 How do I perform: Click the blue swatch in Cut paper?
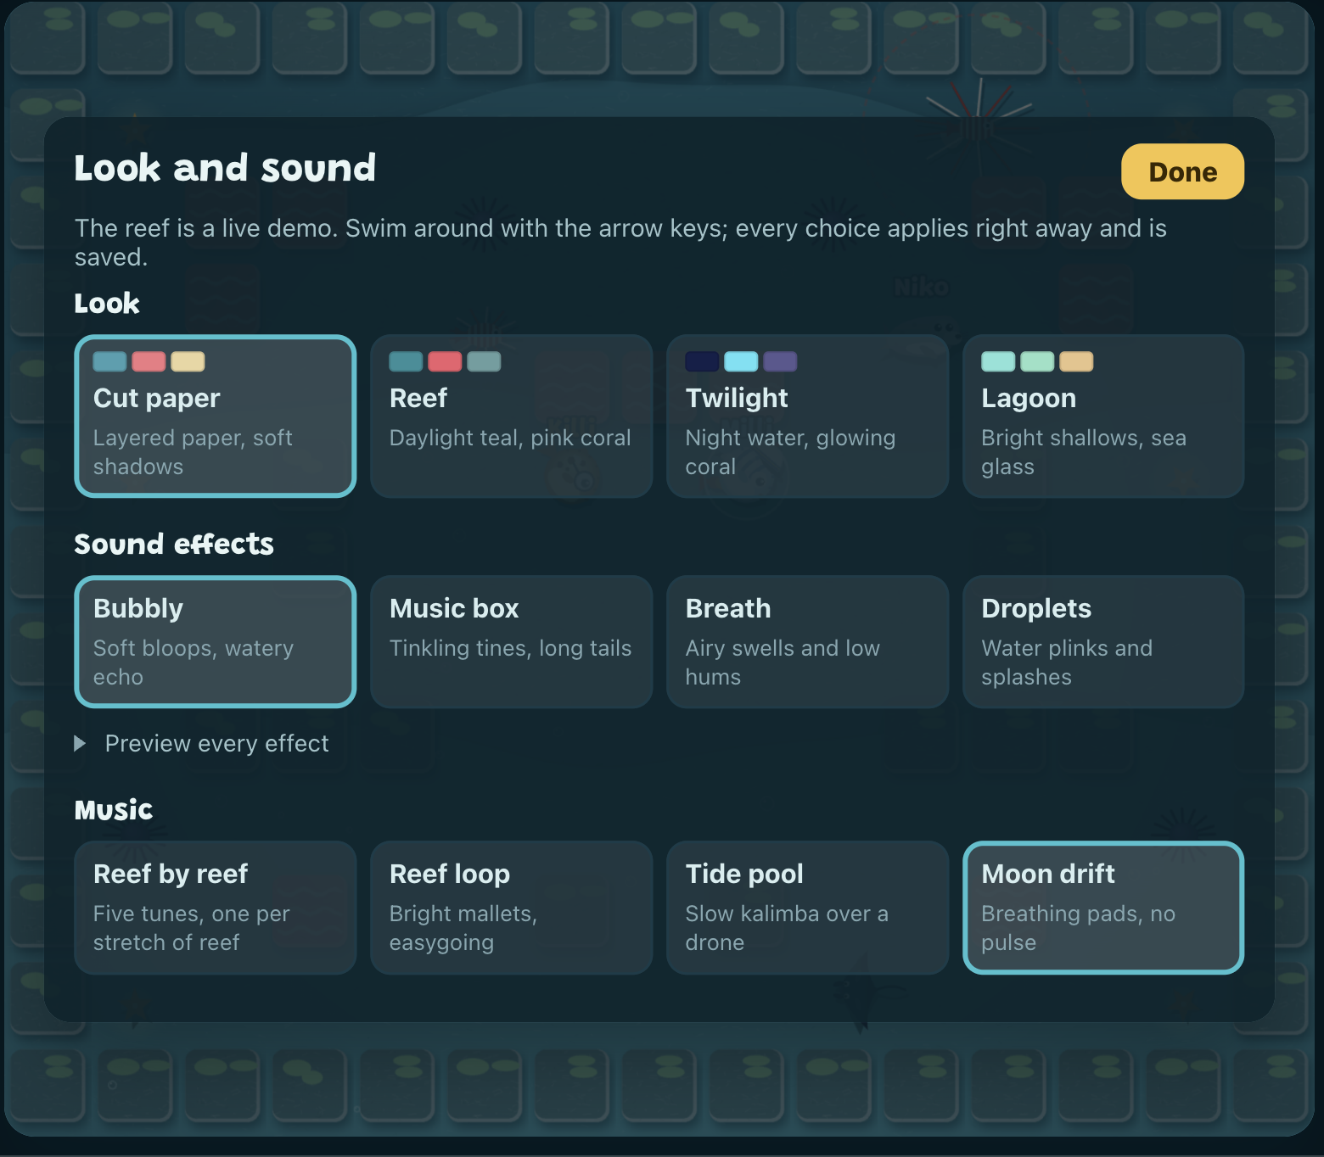coord(109,361)
